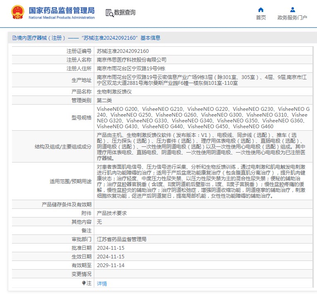Click the 数据查询 magnifier document icon
This screenshot has width=317, height=294.
(110, 13)
